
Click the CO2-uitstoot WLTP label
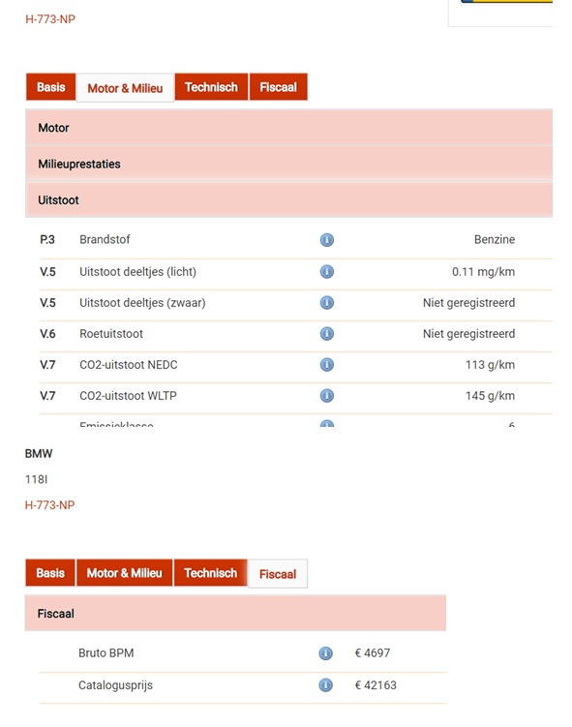coord(128,396)
